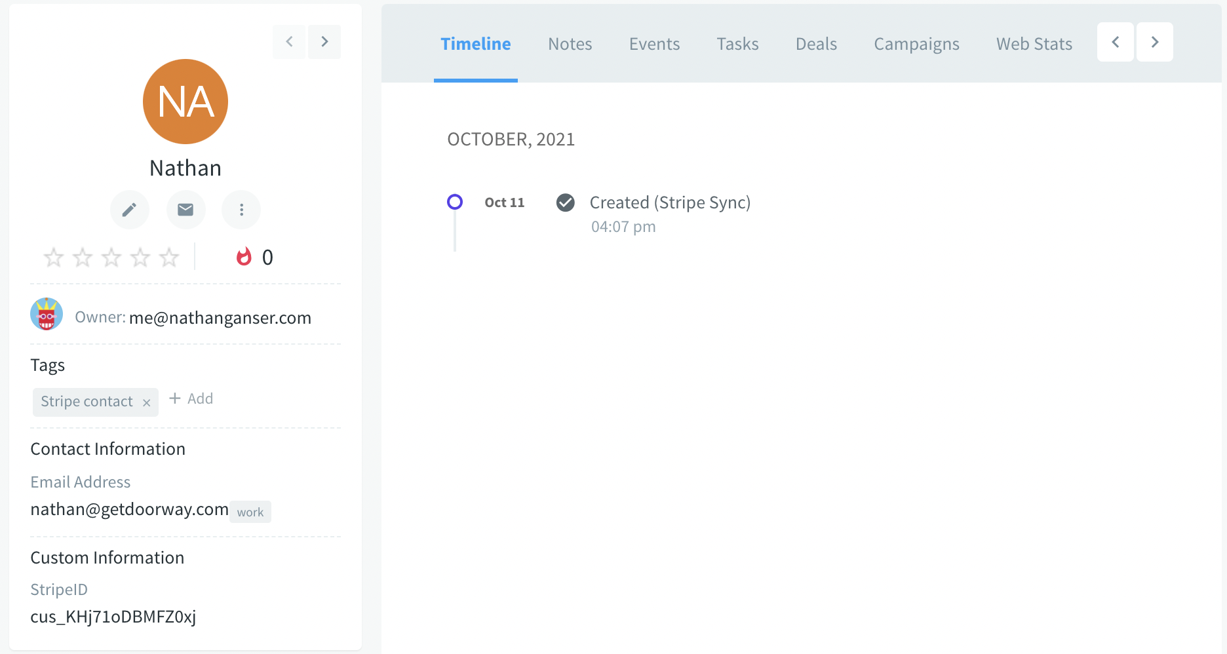
Task: Click the Oct 11 date label
Action: (505, 202)
